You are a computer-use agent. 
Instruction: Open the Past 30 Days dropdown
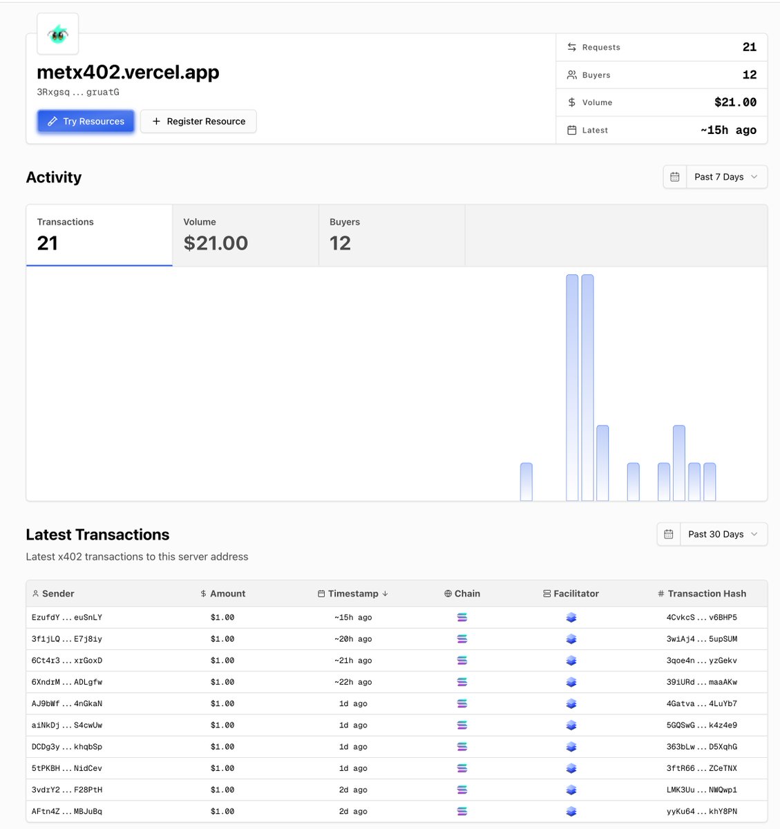723,534
